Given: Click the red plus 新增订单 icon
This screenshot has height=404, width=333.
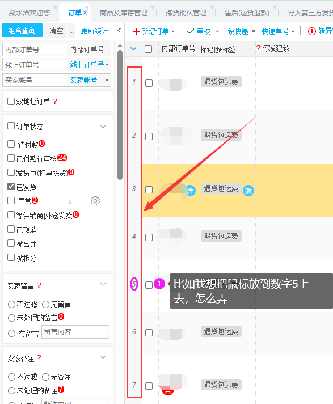Looking at the screenshot, I should point(137,31).
